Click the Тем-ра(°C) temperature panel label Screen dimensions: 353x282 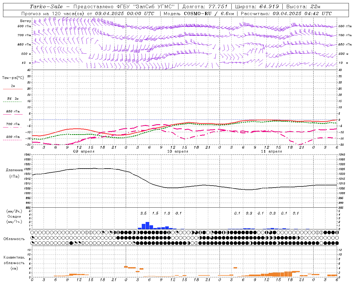click(x=13, y=78)
